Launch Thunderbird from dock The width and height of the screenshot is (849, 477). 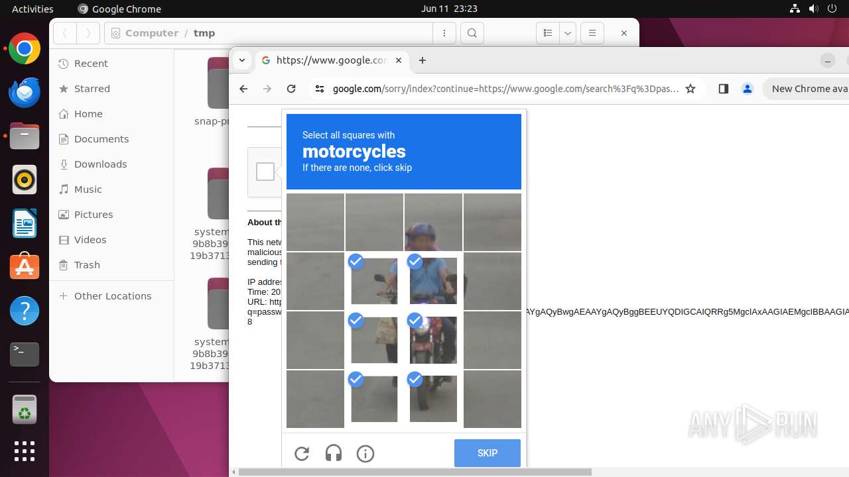coord(25,92)
